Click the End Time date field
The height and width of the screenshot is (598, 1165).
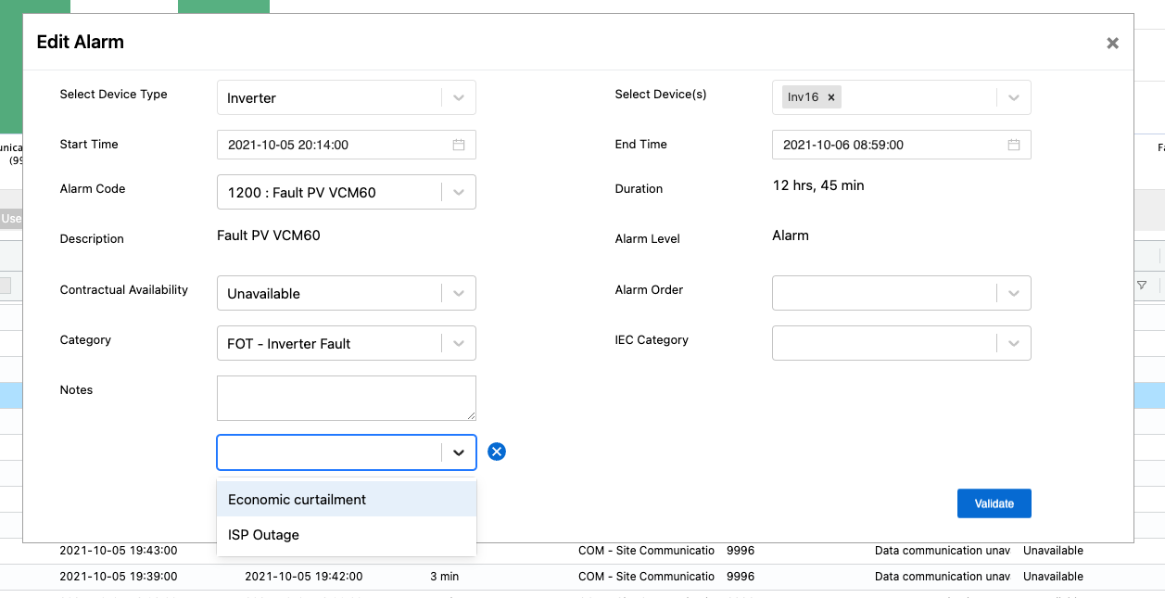pyautogui.click(x=901, y=145)
